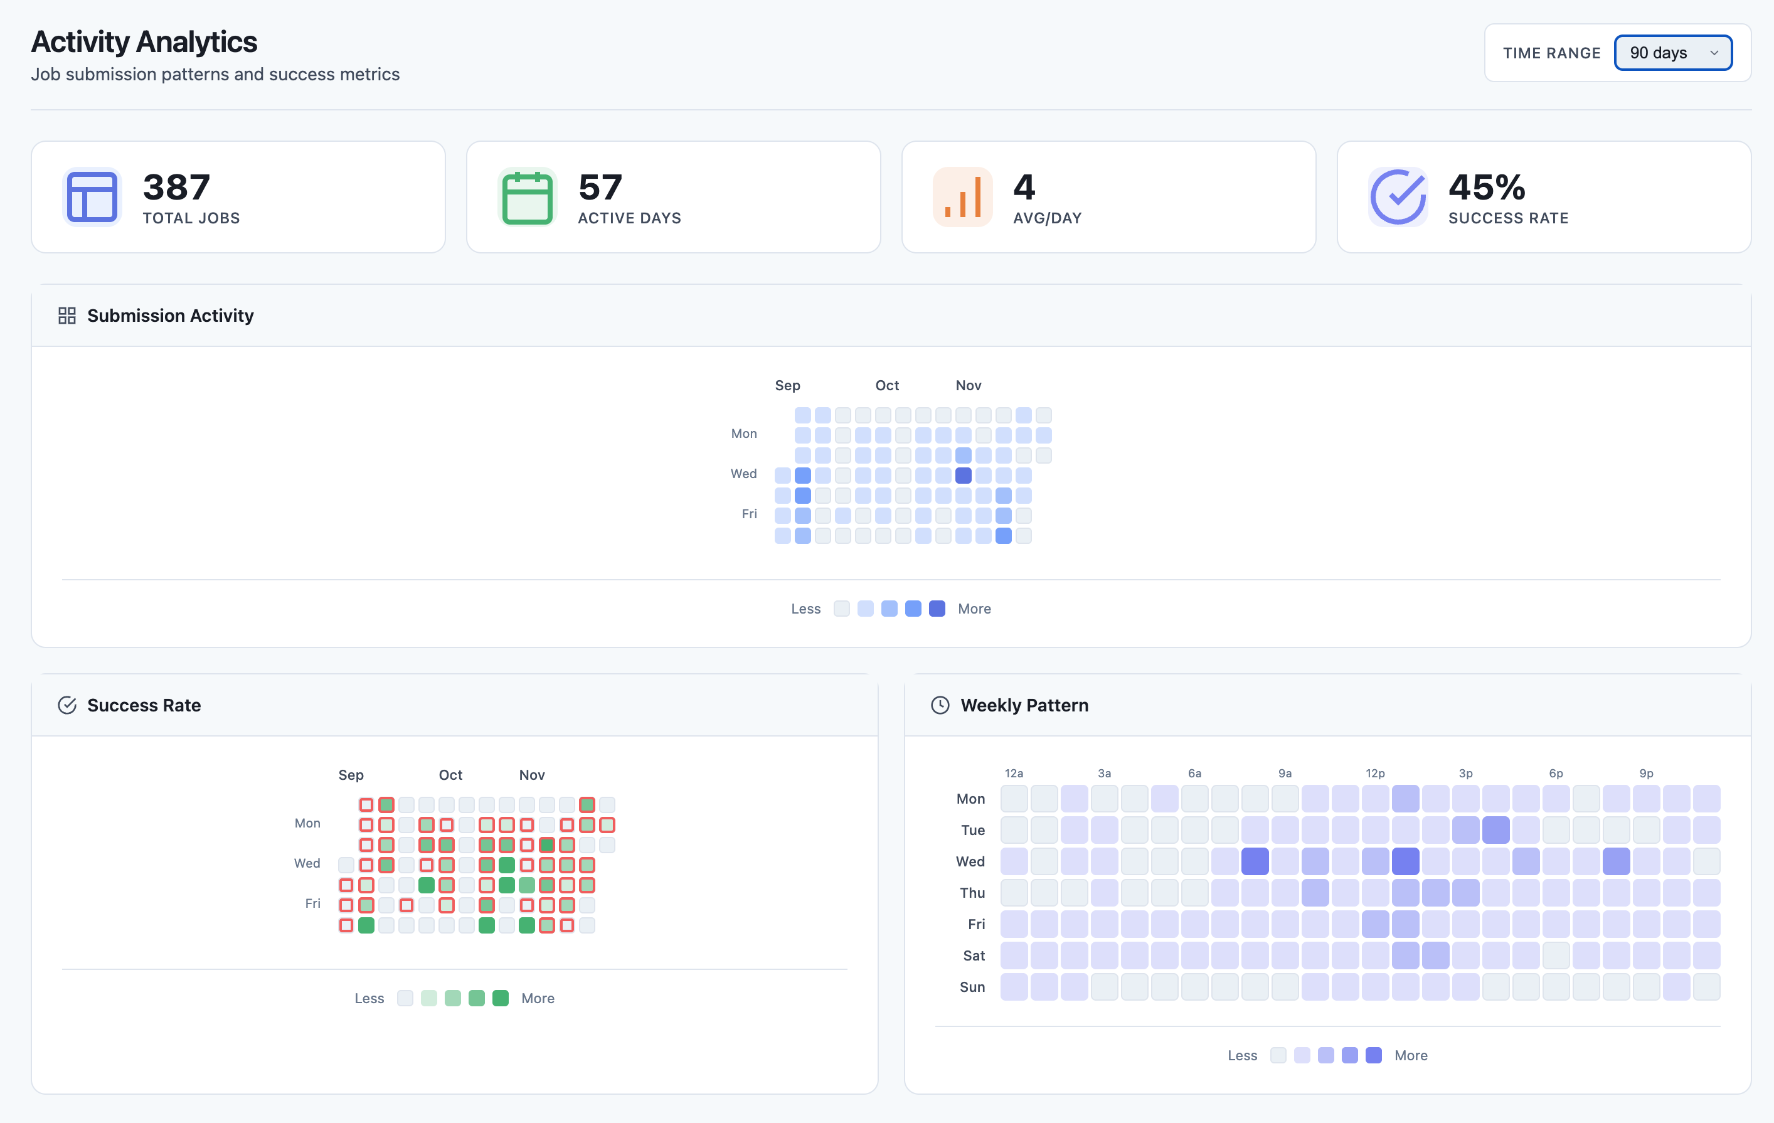Click the Submission Activity section header
The width and height of the screenshot is (1774, 1123).
point(170,316)
